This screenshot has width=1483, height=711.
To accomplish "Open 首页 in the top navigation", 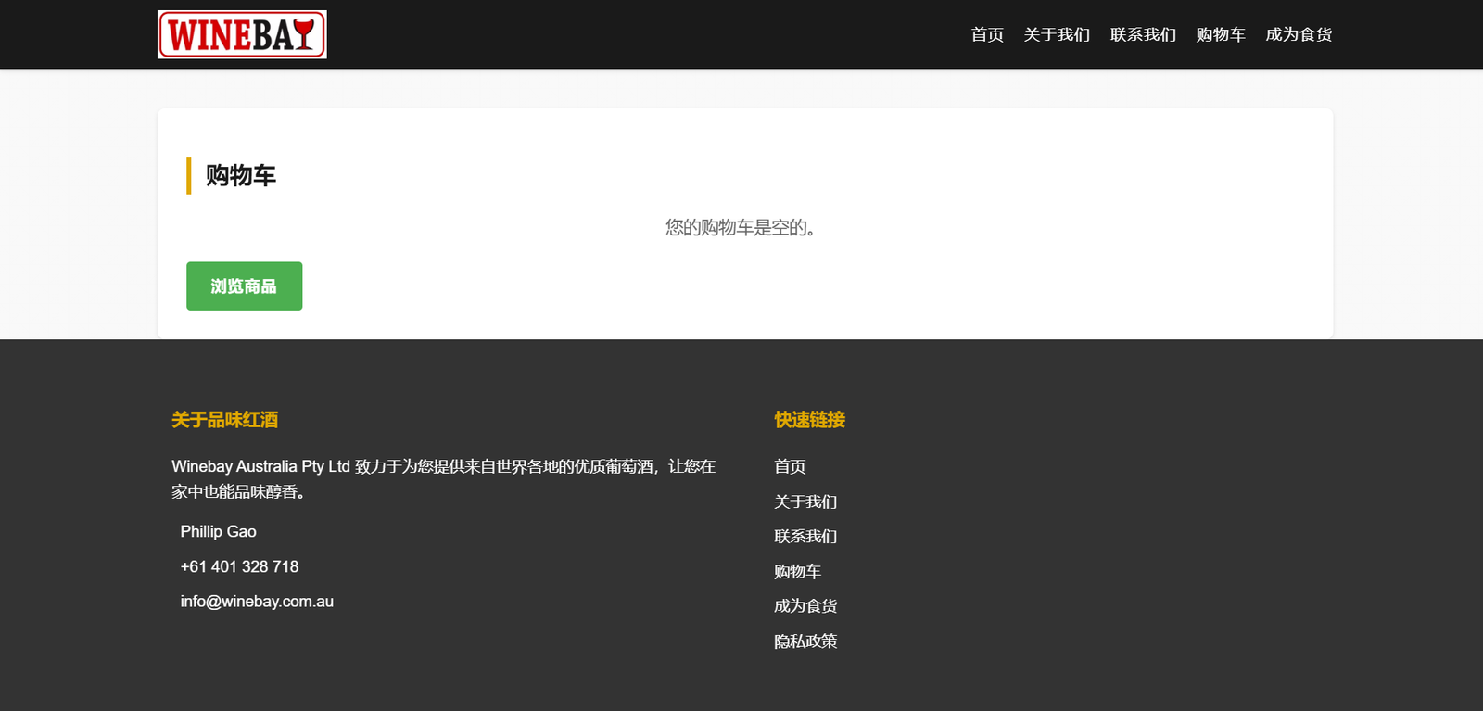I will click(x=987, y=34).
